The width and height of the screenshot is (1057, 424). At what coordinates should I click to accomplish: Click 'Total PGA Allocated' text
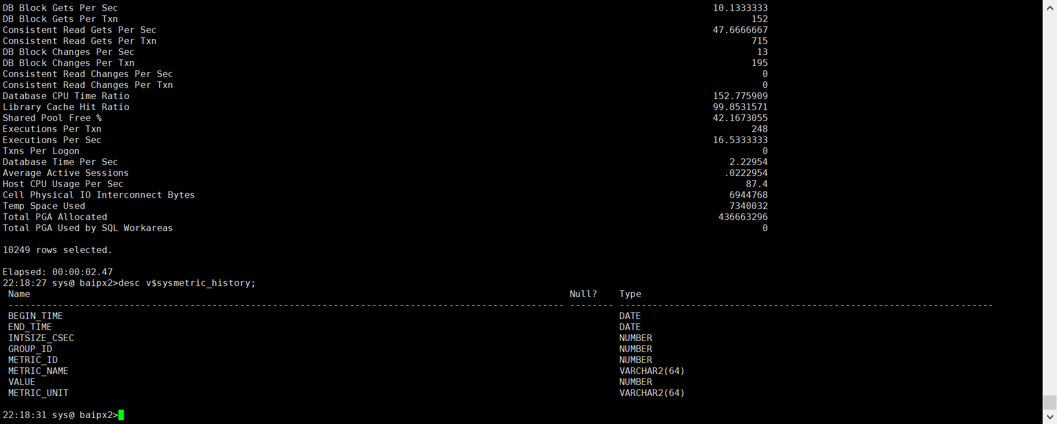pyautogui.click(x=55, y=217)
